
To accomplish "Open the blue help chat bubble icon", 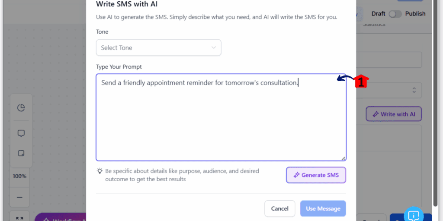I will [x=414, y=215].
